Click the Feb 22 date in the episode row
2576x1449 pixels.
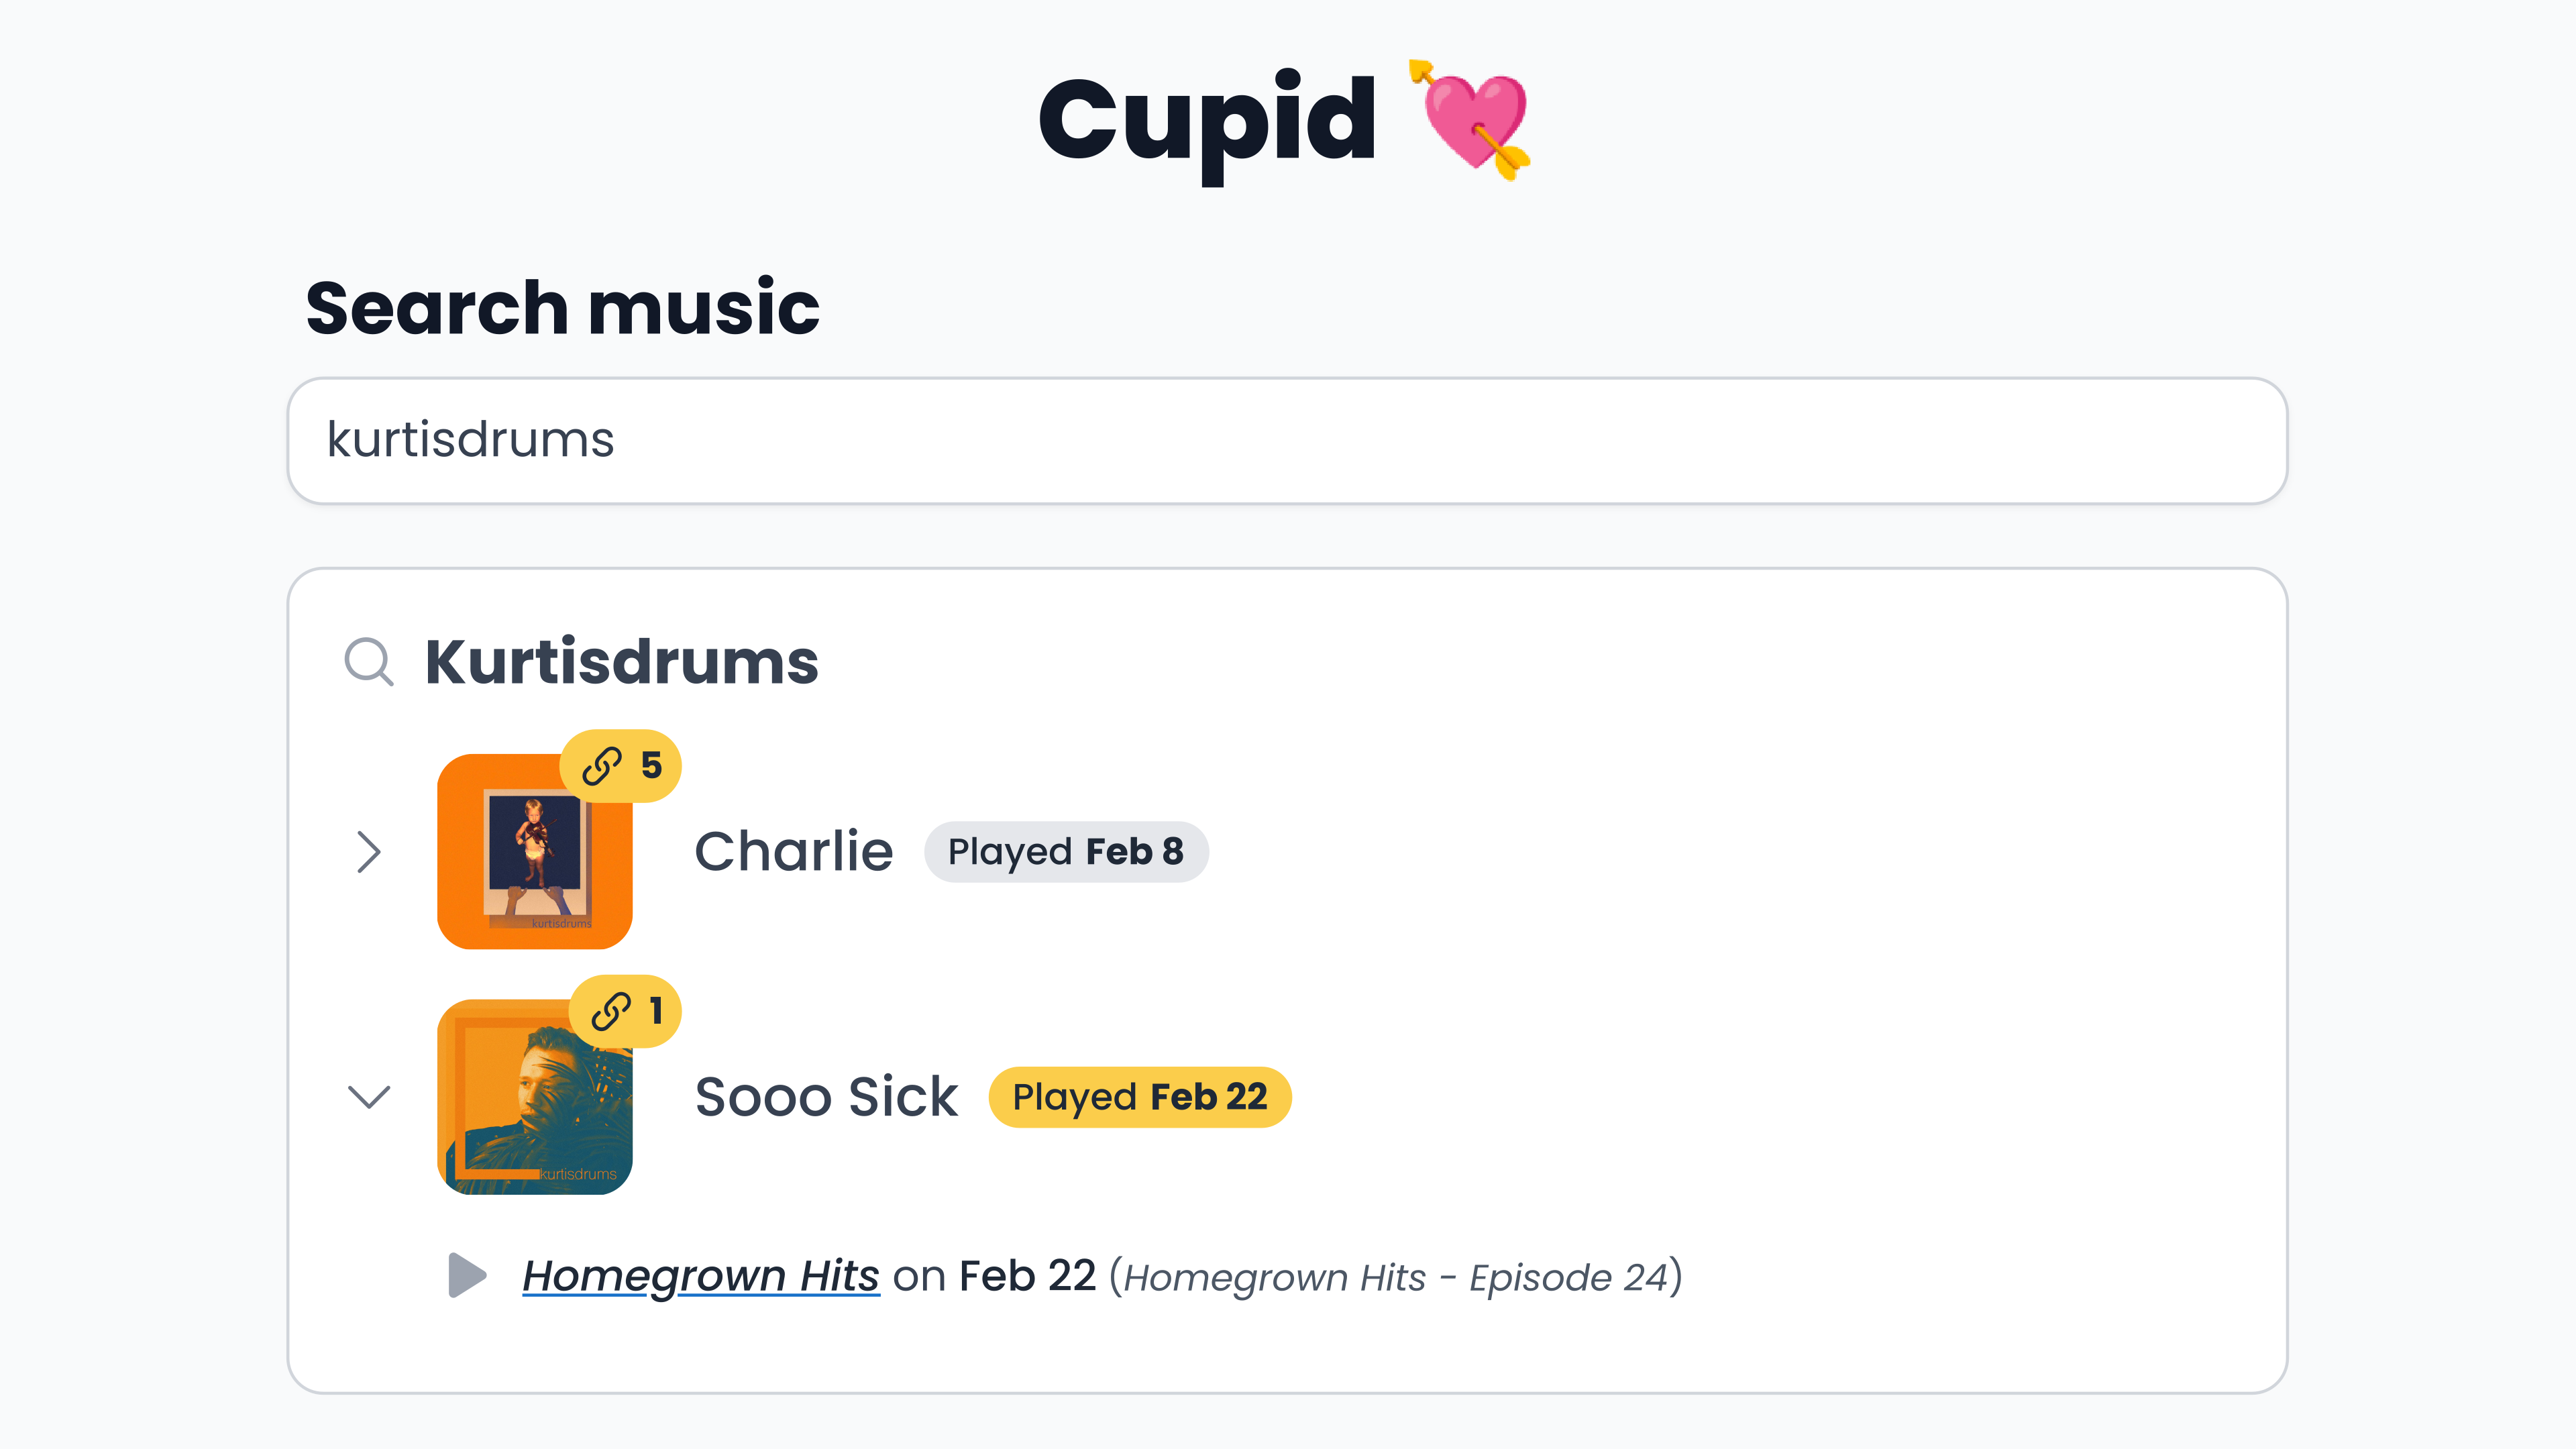tap(1027, 1276)
